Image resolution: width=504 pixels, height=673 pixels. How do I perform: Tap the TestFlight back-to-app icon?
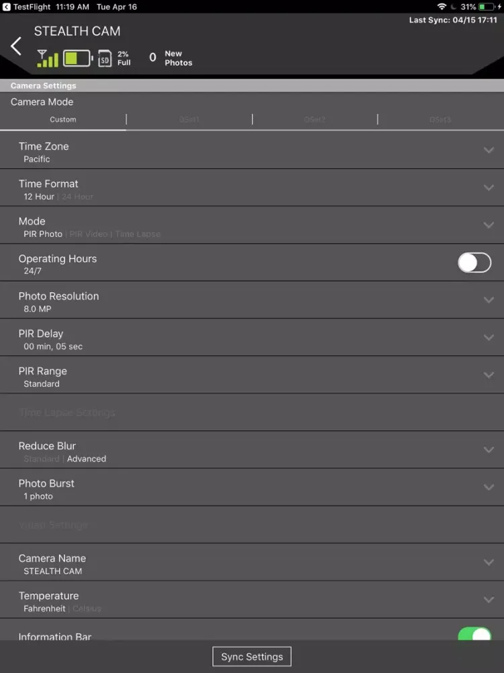point(7,7)
